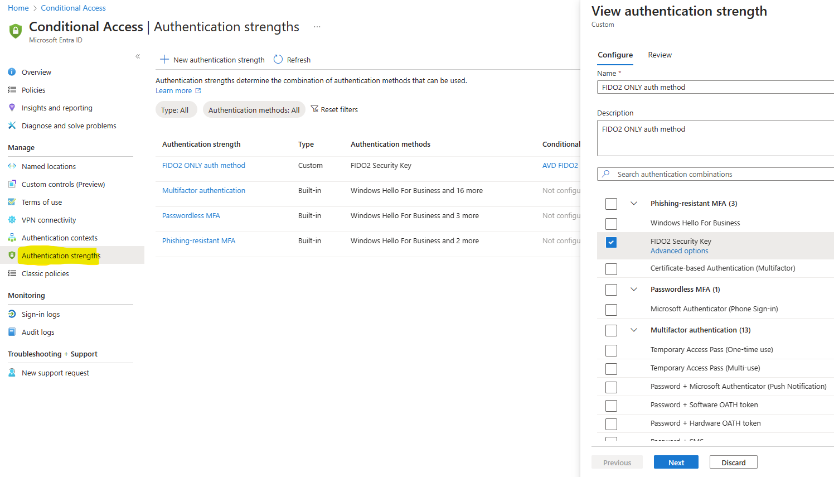This screenshot has width=834, height=477.
Task: Open the Multifactor authentication strength link
Action: click(x=203, y=191)
